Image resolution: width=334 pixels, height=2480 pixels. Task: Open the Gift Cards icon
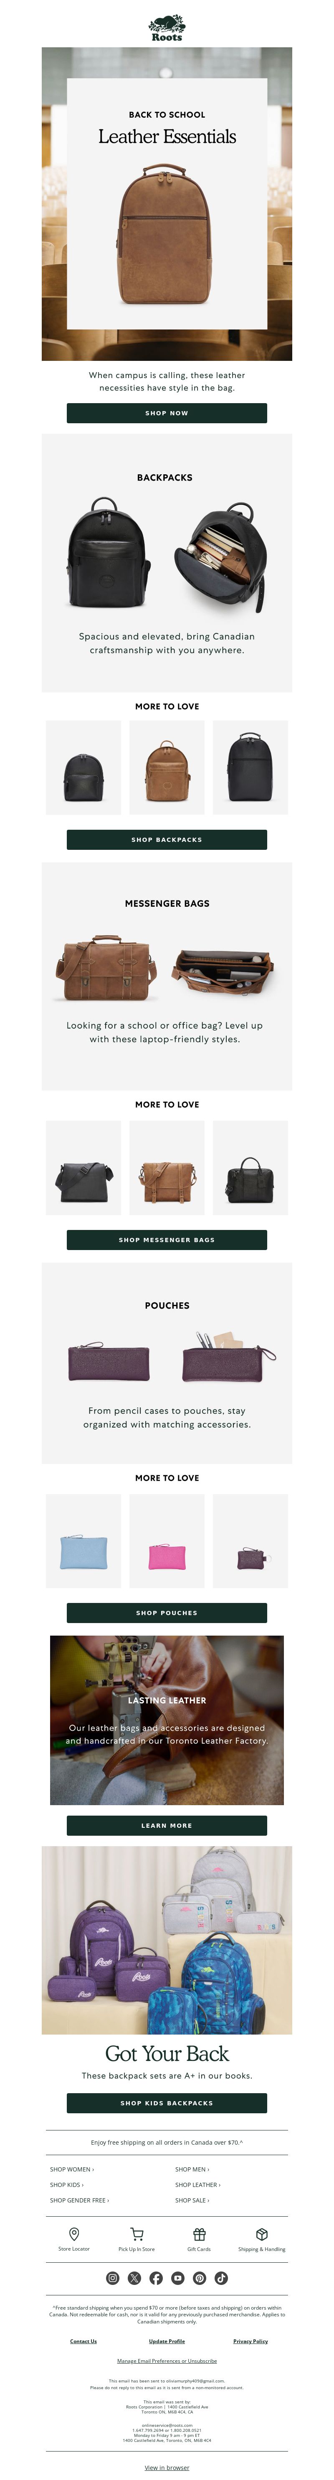pyautogui.click(x=199, y=2233)
